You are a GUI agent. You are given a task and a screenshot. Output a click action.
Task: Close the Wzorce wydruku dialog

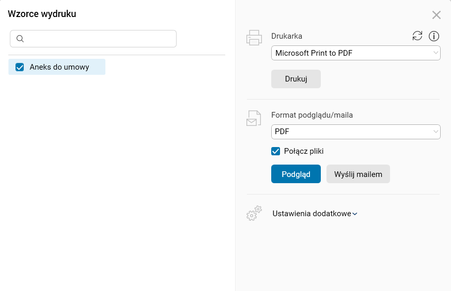point(437,15)
